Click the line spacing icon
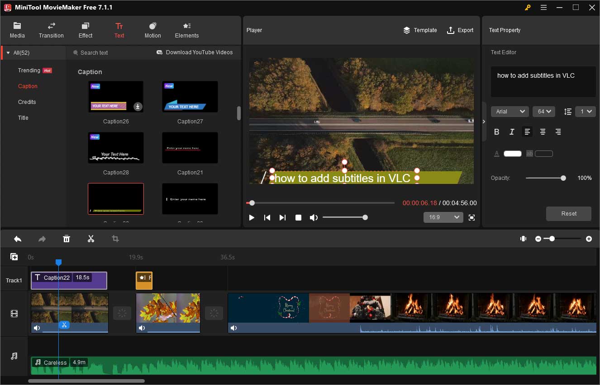Image resolution: width=600 pixels, height=385 pixels. pos(568,112)
